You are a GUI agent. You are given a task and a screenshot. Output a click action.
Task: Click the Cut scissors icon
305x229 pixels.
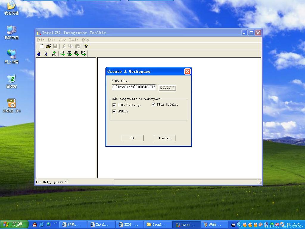tap(64, 46)
